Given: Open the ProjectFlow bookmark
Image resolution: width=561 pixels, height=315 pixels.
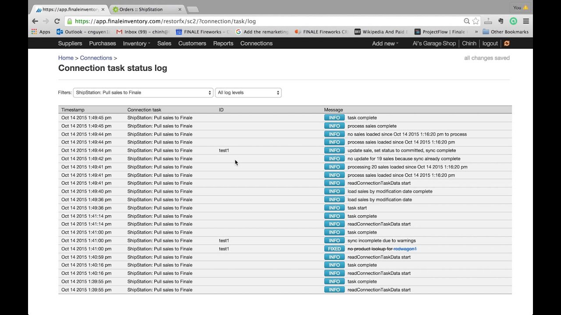Looking at the screenshot, I should [440, 32].
